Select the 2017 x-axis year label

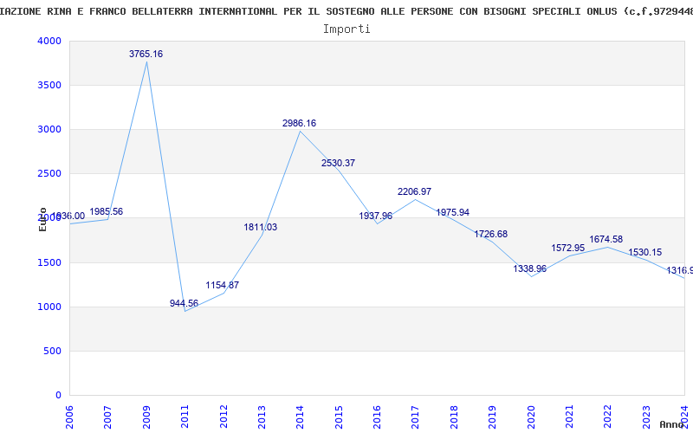416,417
